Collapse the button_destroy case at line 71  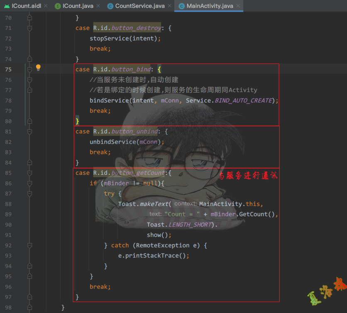[29, 28]
